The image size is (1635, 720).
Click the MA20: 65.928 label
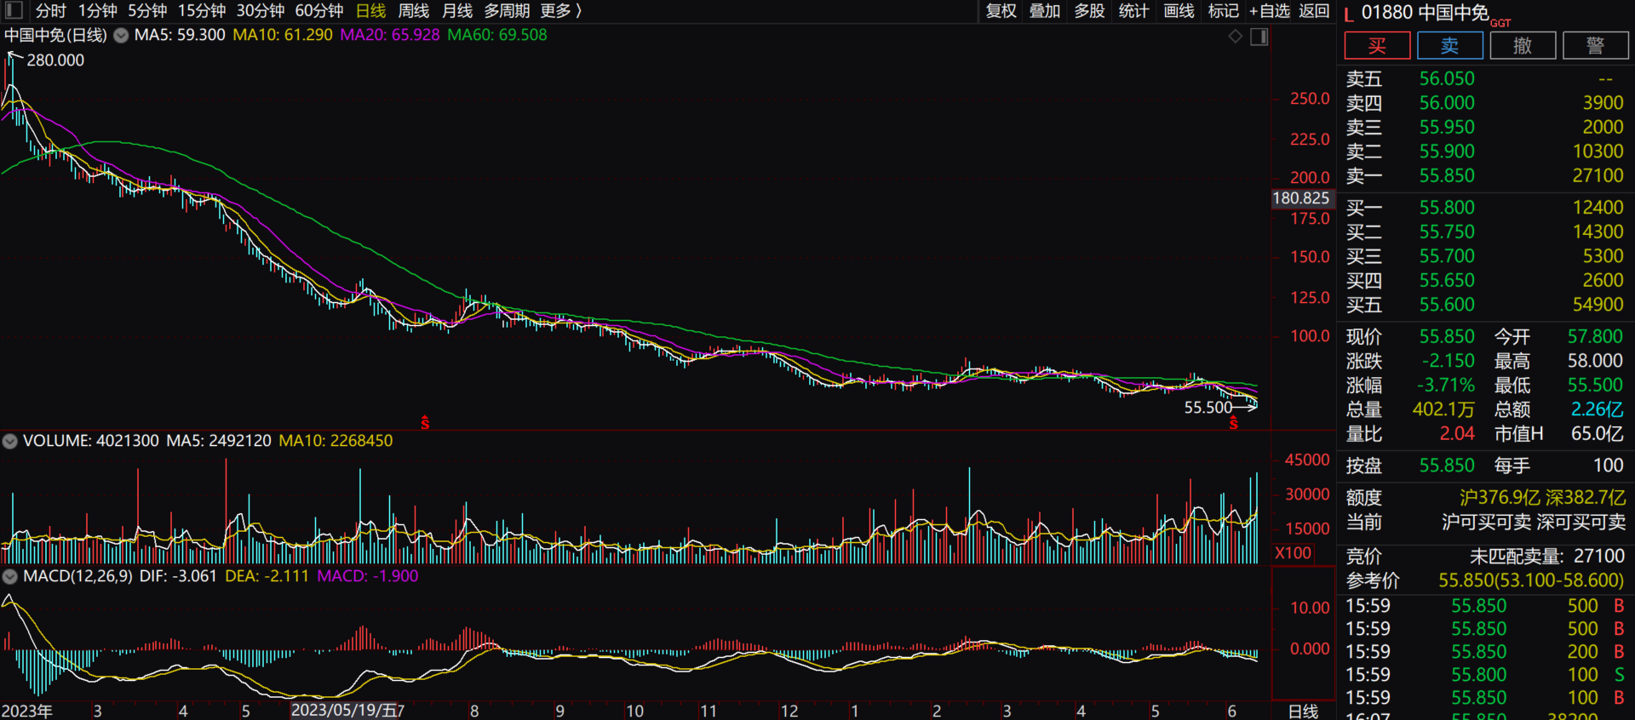tap(390, 36)
